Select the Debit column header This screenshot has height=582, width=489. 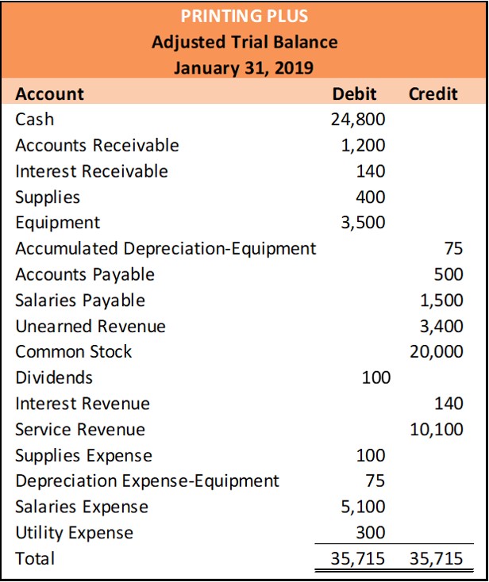354,94
